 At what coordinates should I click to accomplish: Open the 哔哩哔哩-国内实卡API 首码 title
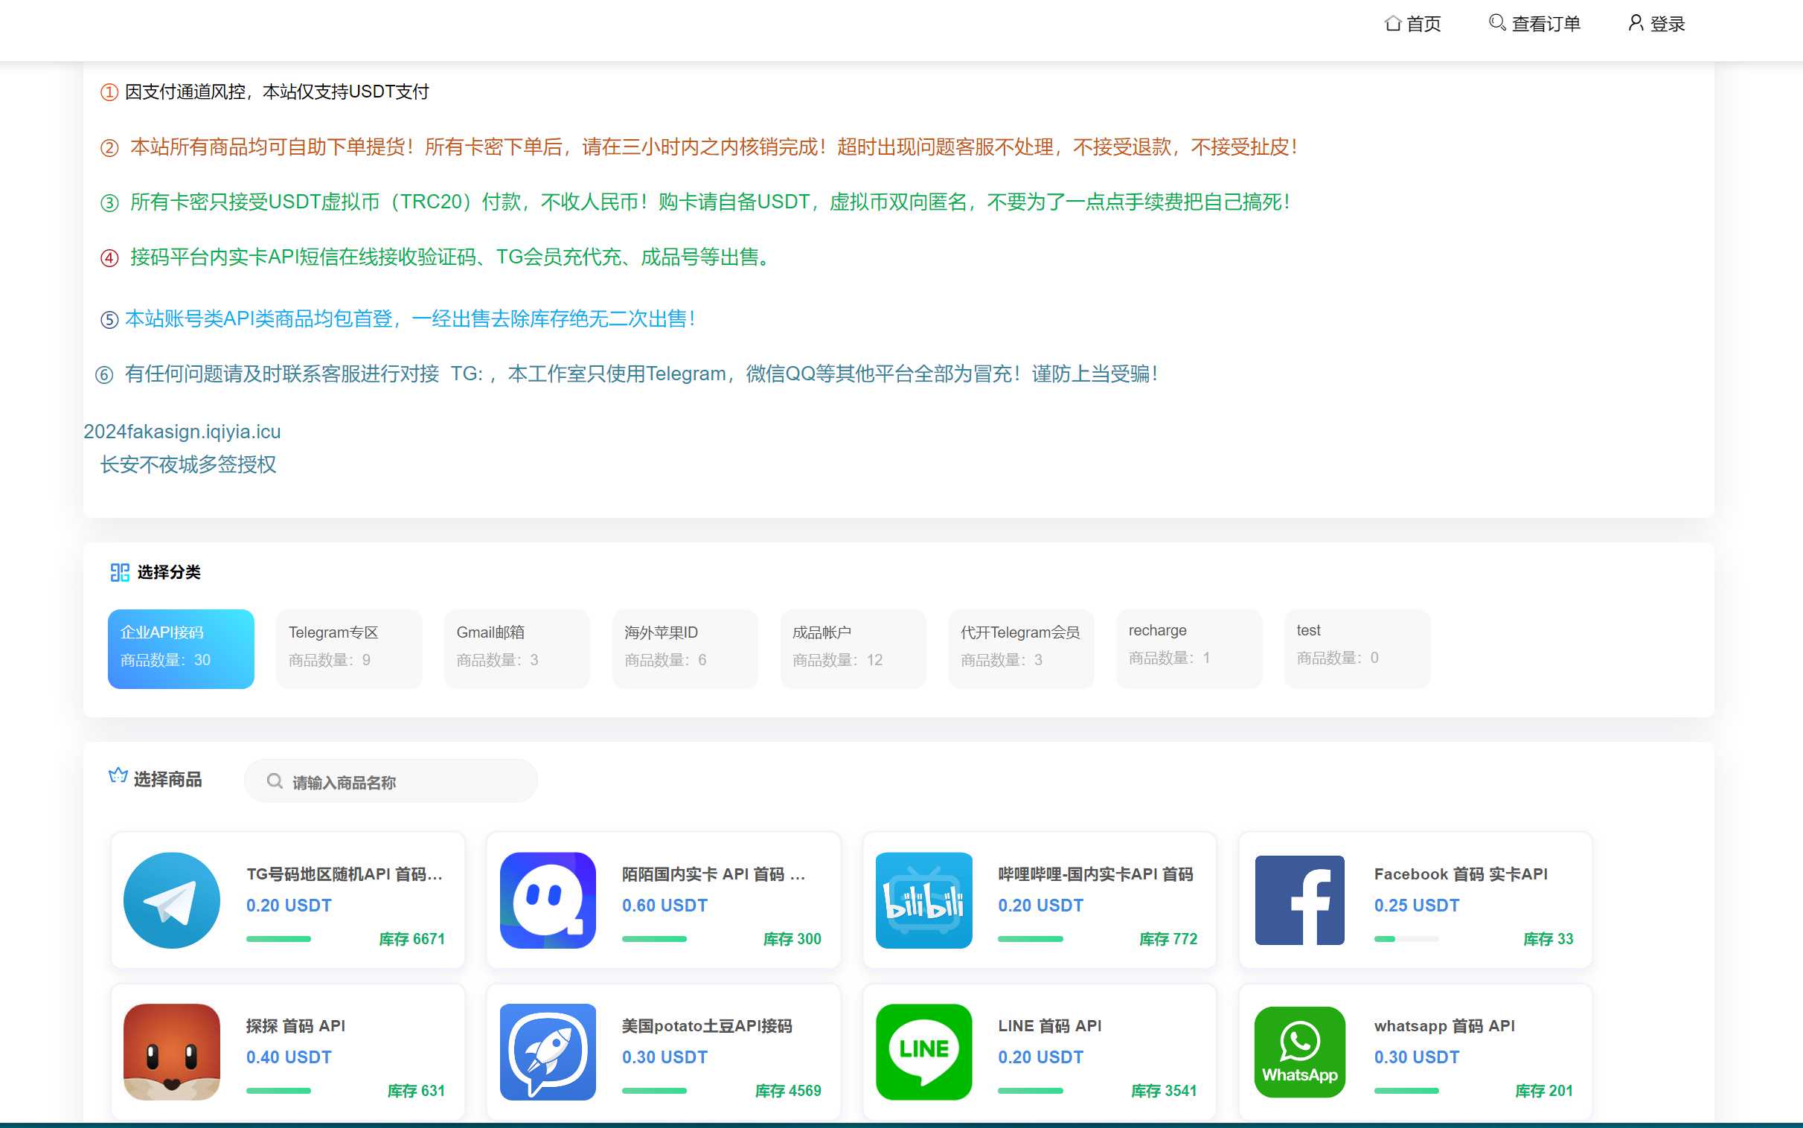(x=1096, y=874)
